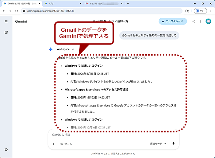Click '日時: 2026年5月17日 10:48 JST' line
This screenshot has width=215, height=158.
pyautogui.click(x=90, y=74)
